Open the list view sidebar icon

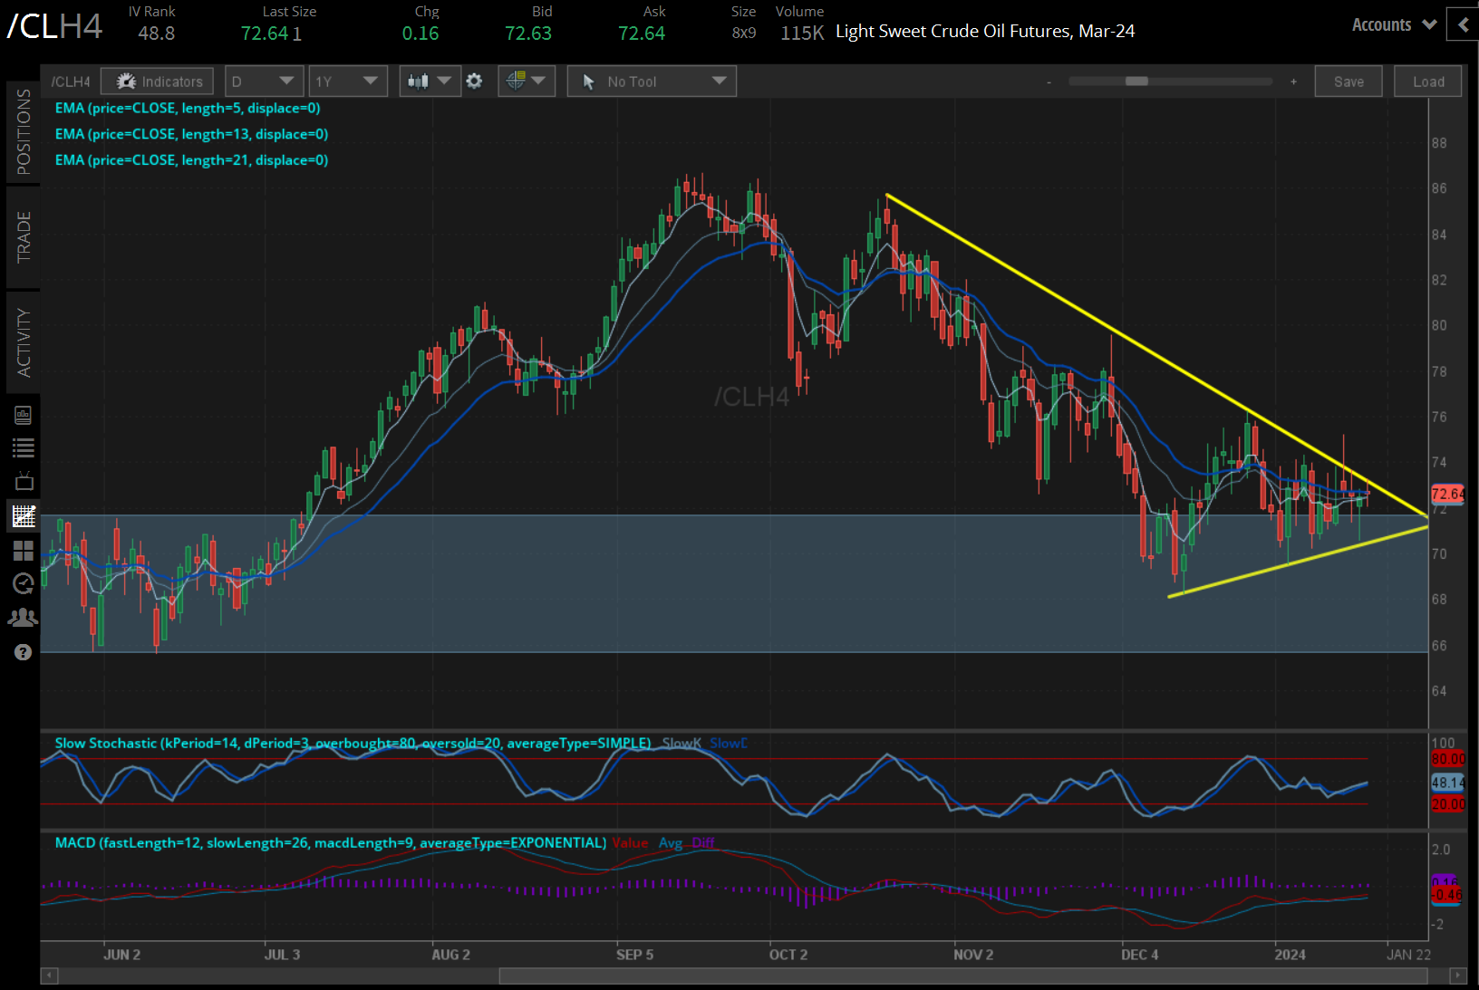tap(24, 447)
